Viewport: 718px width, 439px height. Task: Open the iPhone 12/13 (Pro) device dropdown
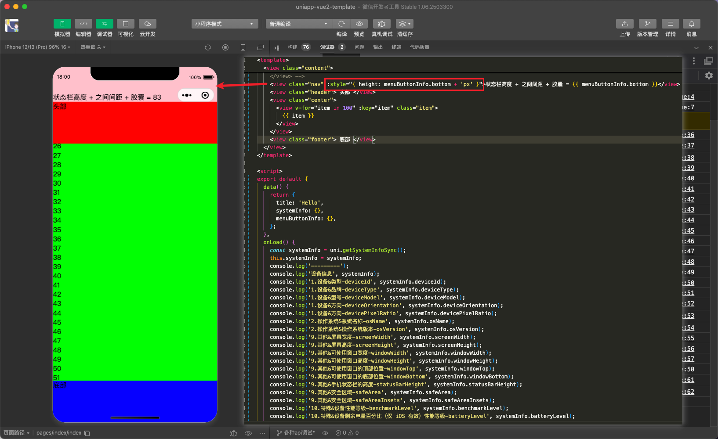(x=38, y=47)
